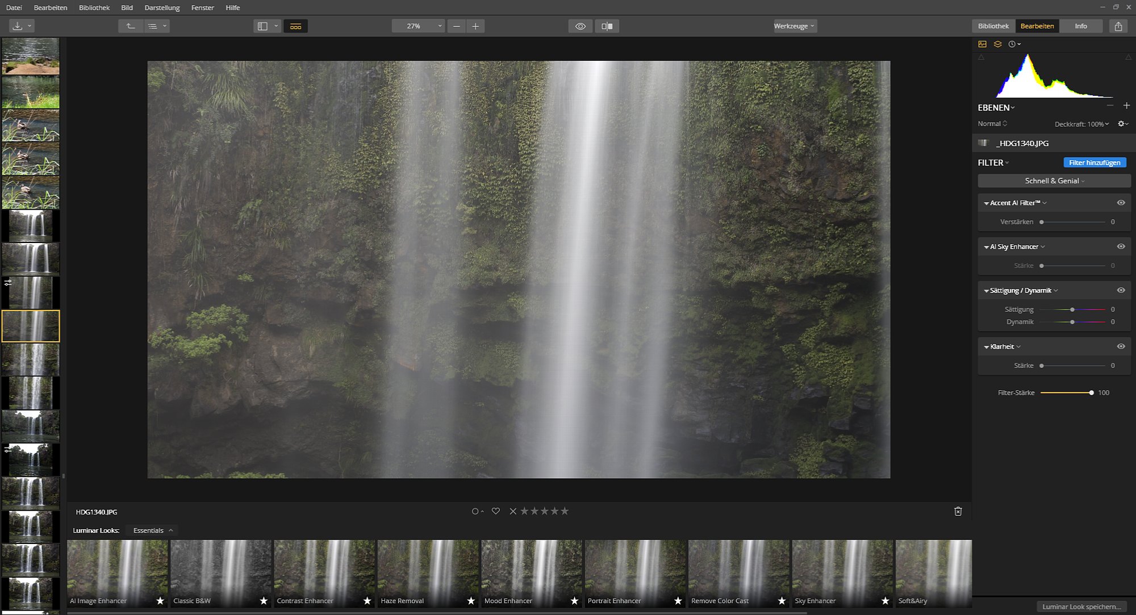This screenshot has height=615, width=1136.
Task: Click the share/export icon
Action: (x=1118, y=26)
